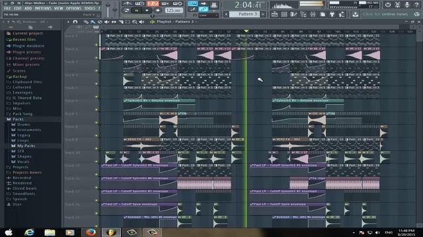The height and width of the screenshot is (237, 423).
Task: Expand the Drums pack folder
Action: point(24,124)
